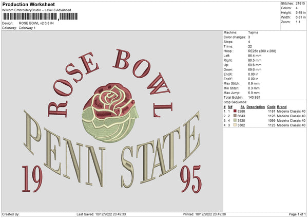
Task: Click the Hoop value 'RE28b (200 x 280)'
Action: (x=262, y=51)
